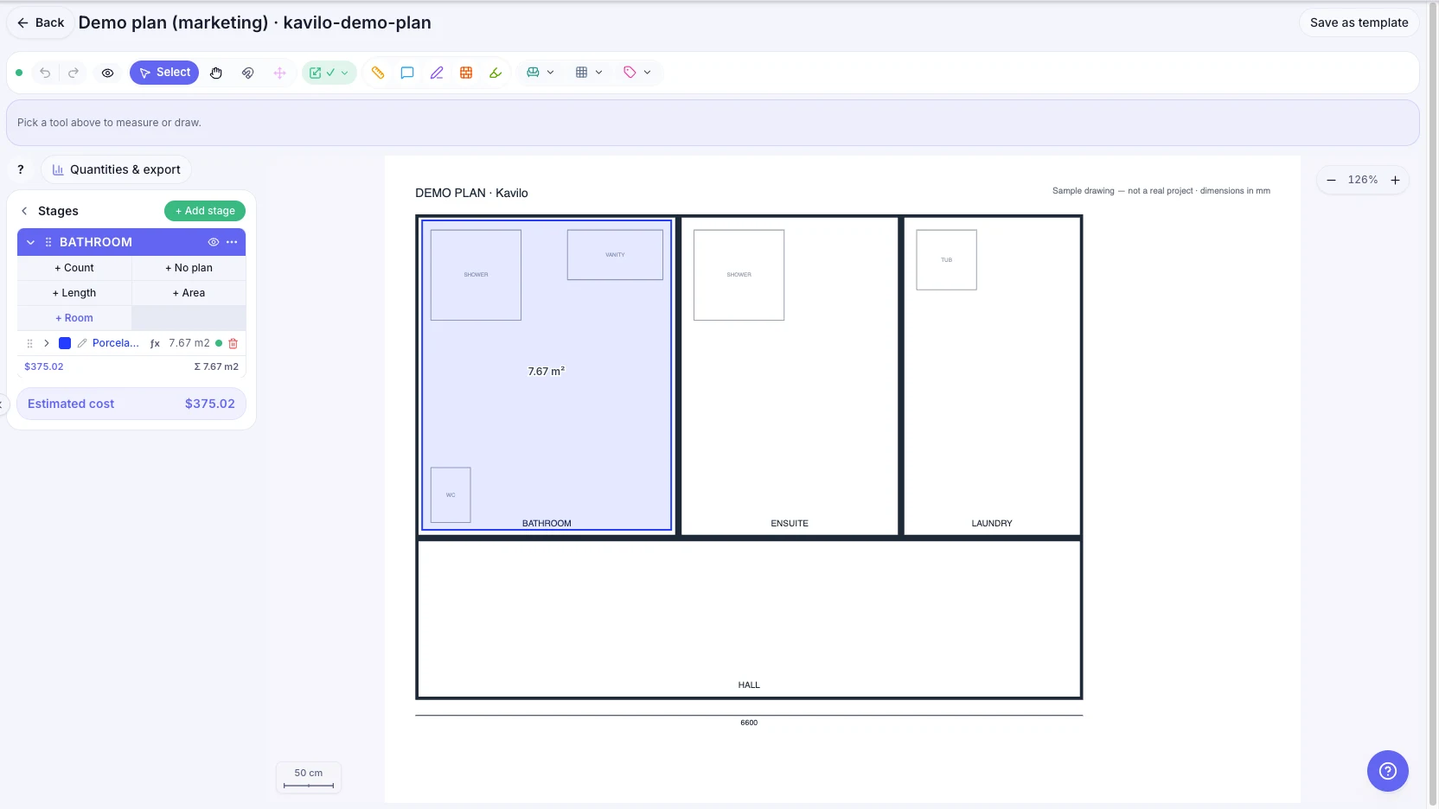This screenshot has width=1439, height=809.
Task: Grab the BATHROOM stage drag handle
Action: 48,242
